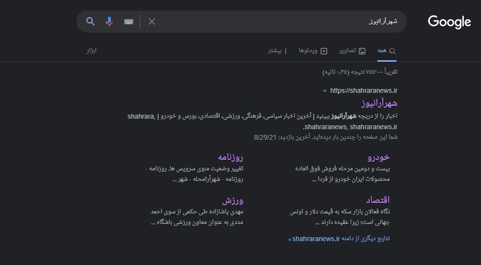Open ابزار (Tools) options
Image resolution: width=481 pixels, height=265 pixels.
point(91,50)
